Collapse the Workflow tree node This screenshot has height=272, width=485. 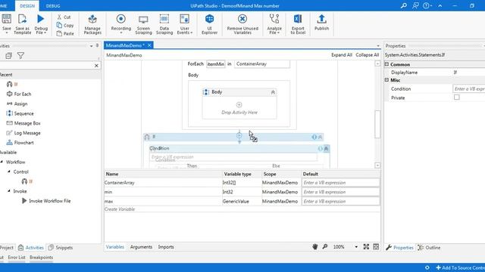point(2,162)
